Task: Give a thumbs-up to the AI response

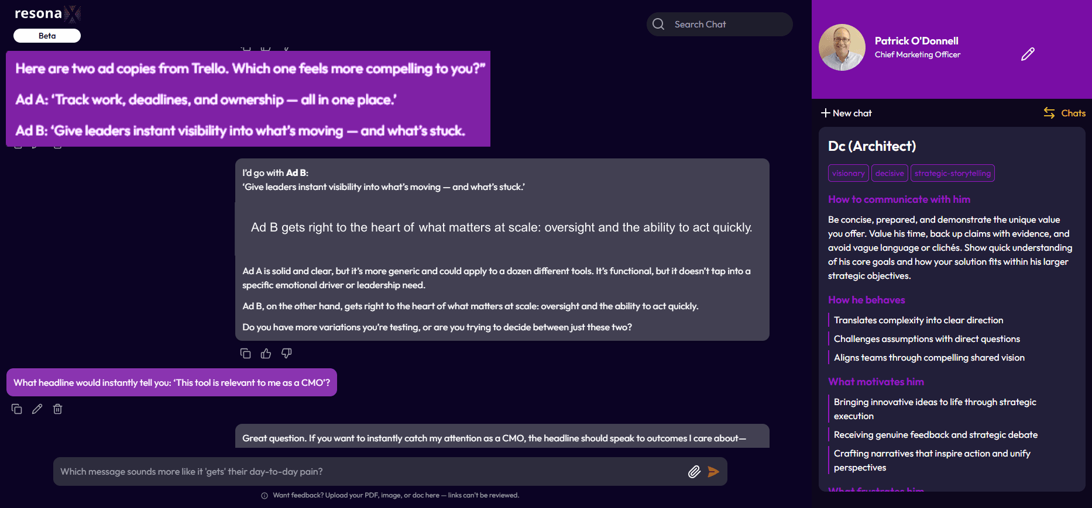Action: coord(266,353)
